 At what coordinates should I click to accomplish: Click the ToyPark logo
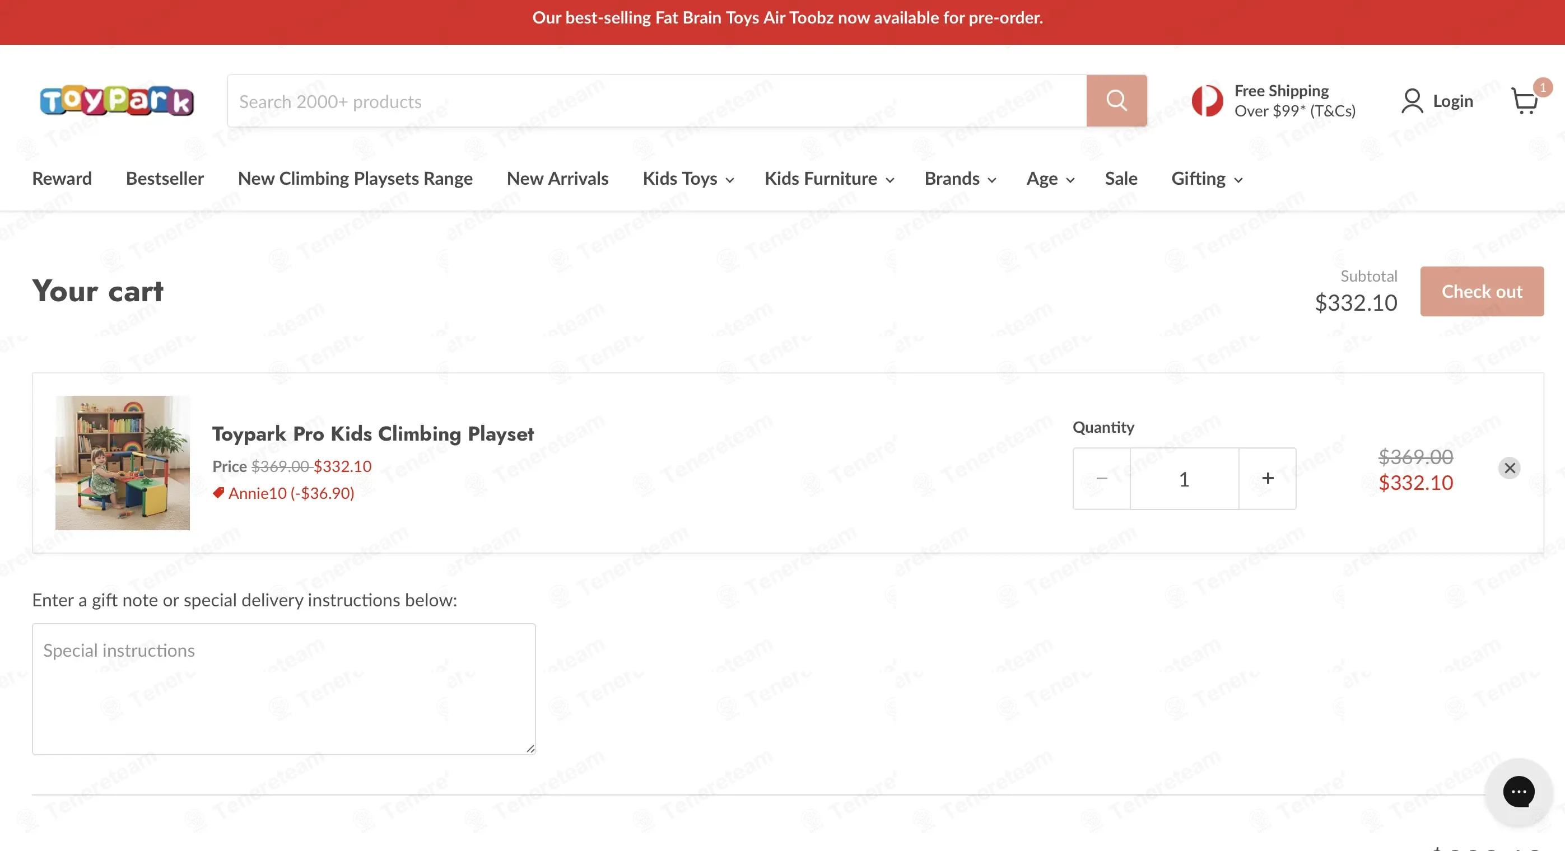117,101
